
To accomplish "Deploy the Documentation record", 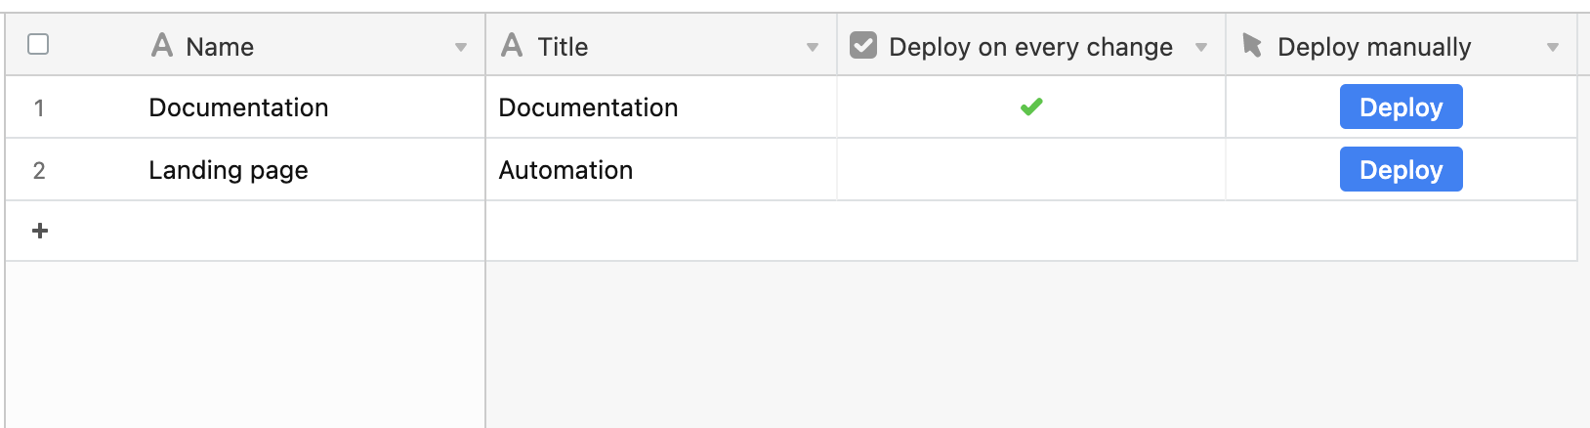I will tap(1401, 107).
